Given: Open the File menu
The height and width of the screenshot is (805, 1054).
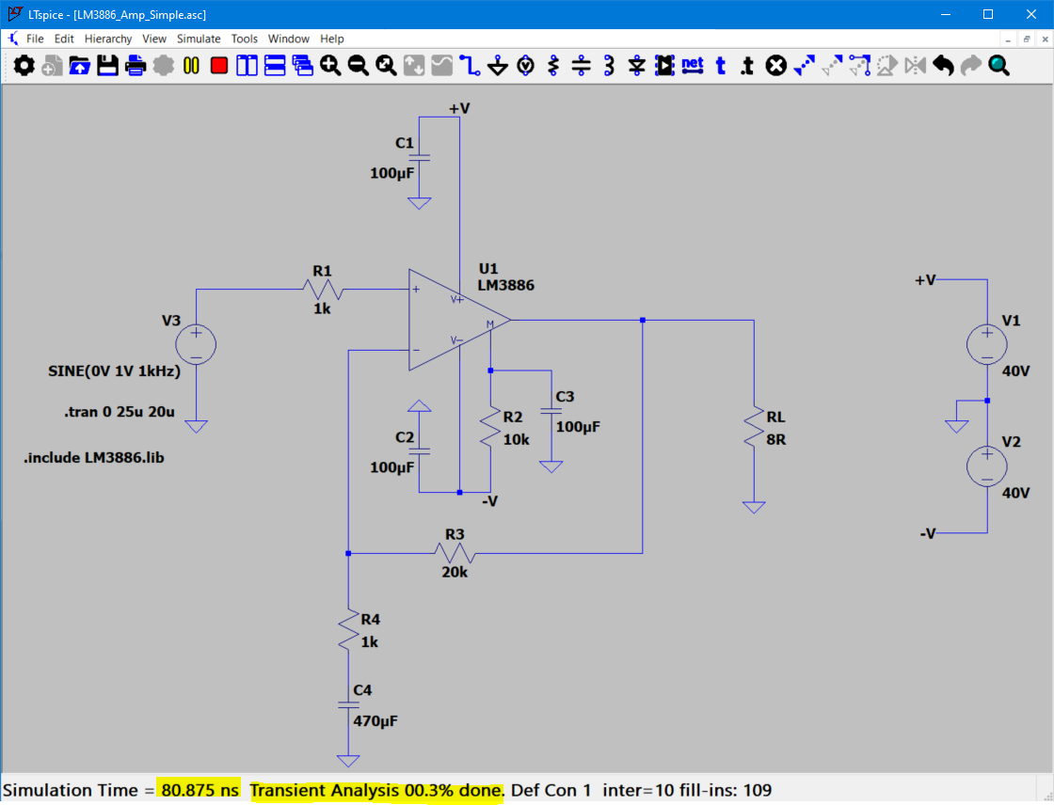Looking at the screenshot, I should point(35,39).
